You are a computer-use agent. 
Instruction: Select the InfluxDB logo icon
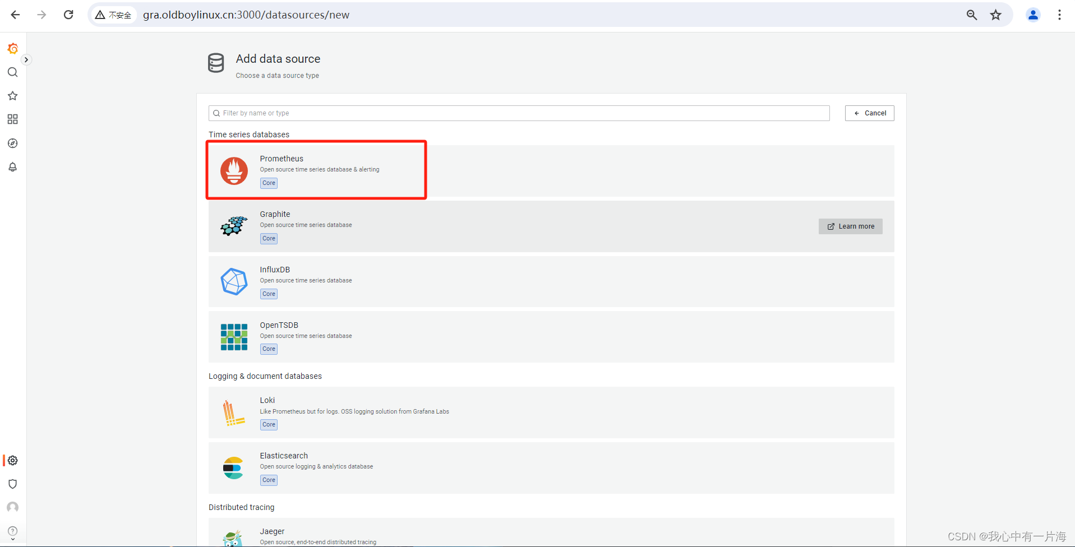234,281
